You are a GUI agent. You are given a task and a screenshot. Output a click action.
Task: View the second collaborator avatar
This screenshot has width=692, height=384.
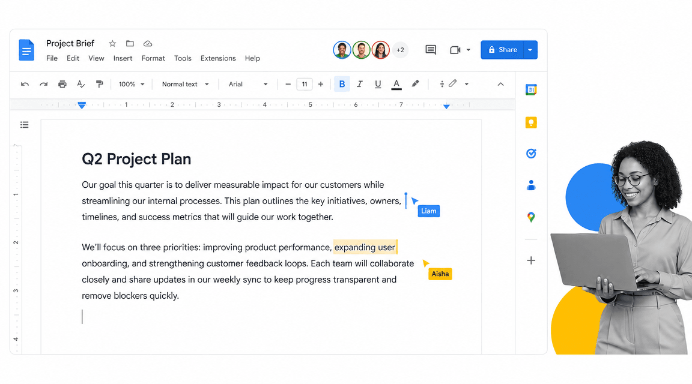tap(362, 50)
